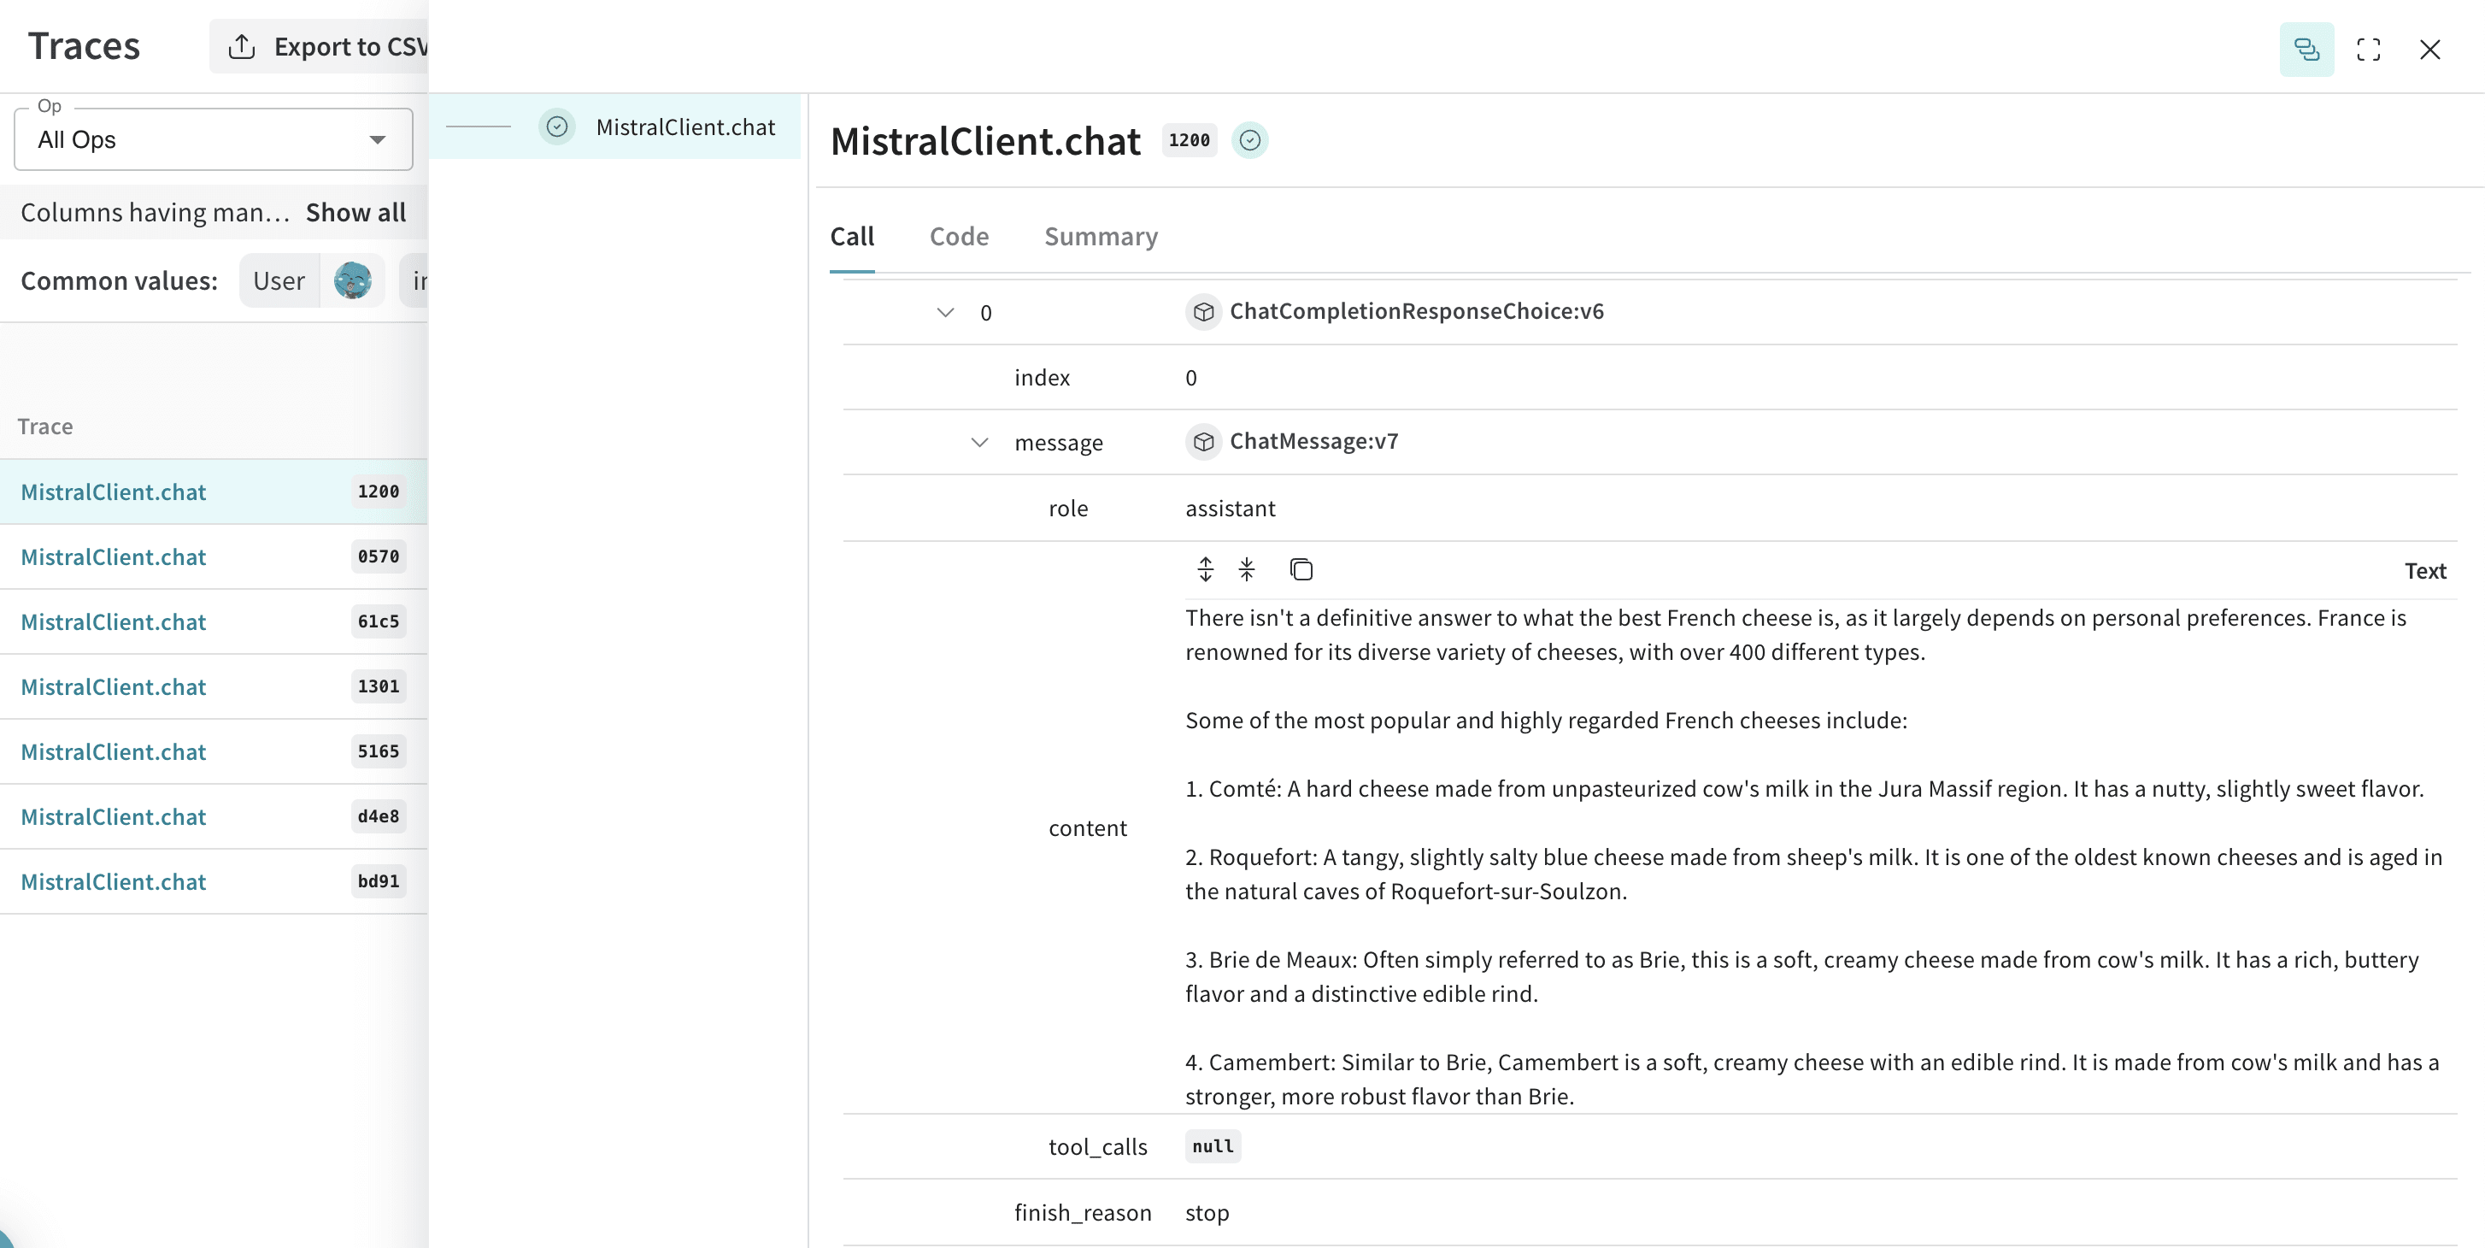Screen dimensions: 2485x1248
Task: Open the All Ops dropdown
Action: click(213, 140)
